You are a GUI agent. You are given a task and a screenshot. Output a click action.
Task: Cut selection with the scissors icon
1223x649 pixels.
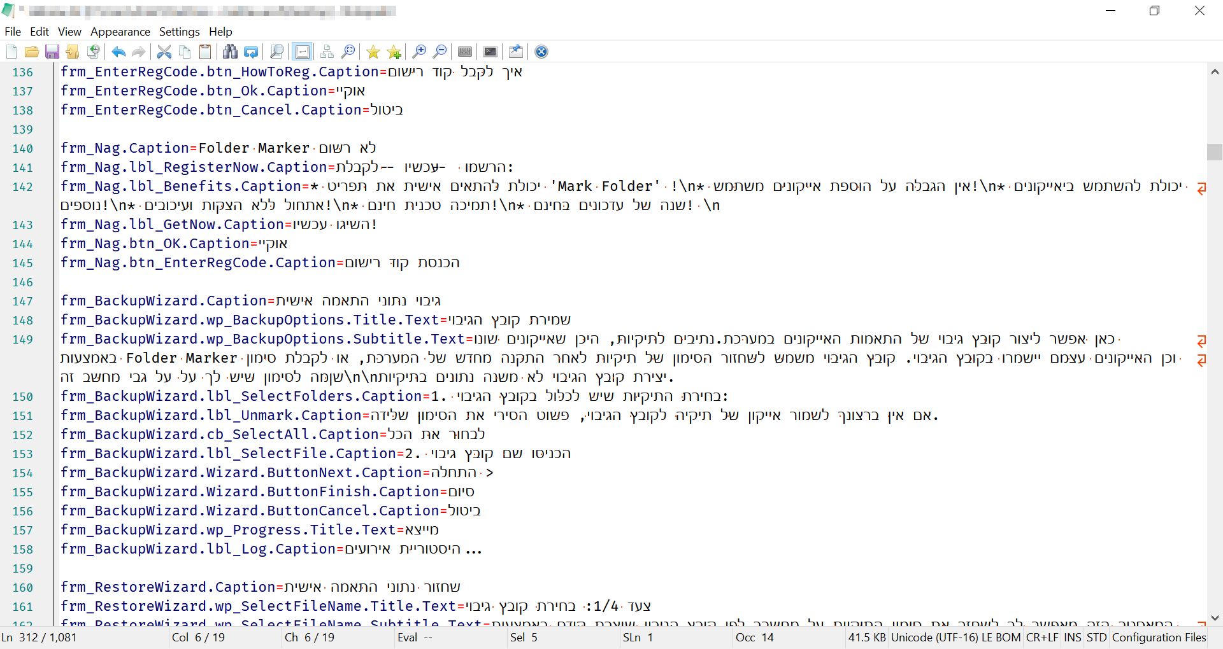point(164,52)
